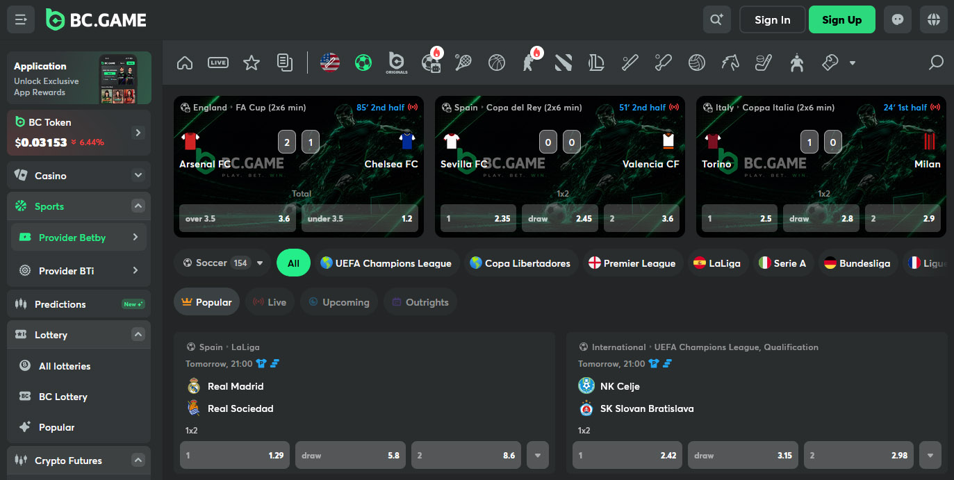Screen dimensions: 954x480
Task: Pick draw at 2.45 Sevilla vs Valencia
Action: [560, 218]
